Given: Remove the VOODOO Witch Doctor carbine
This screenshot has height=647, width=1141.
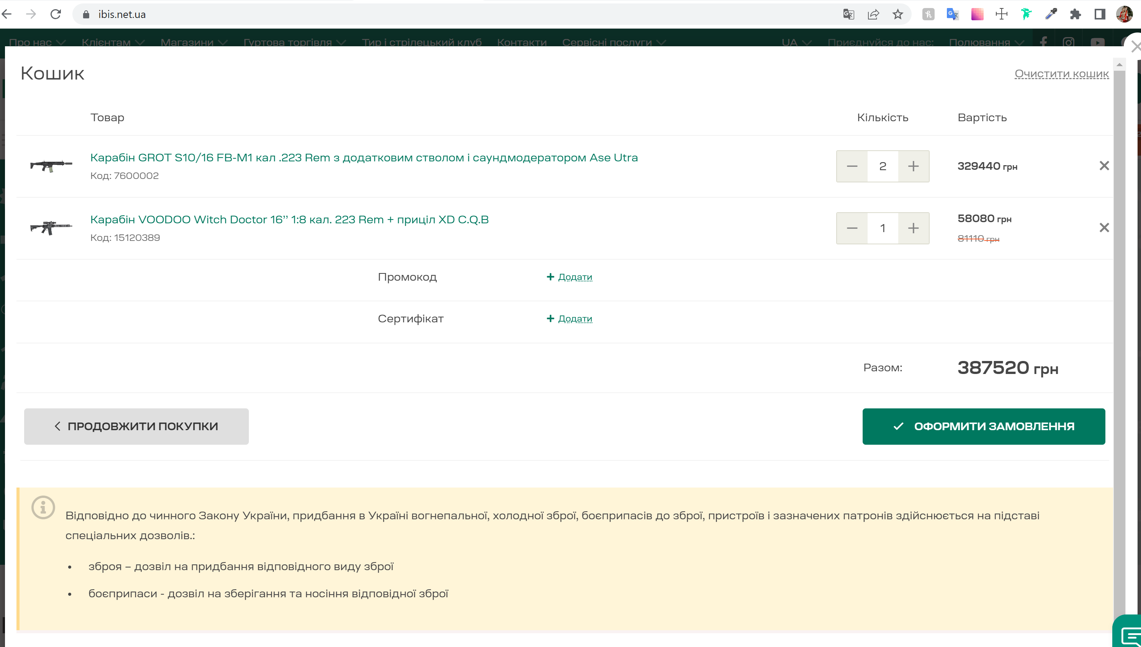Looking at the screenshot, I should pos(1103,228).
